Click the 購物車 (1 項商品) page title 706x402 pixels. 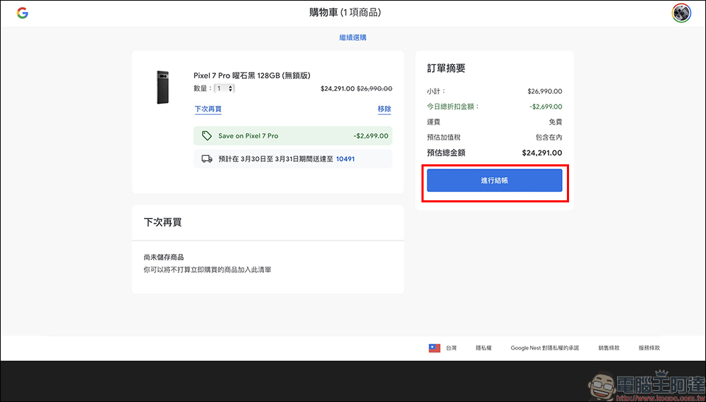pyautogui.click(x=345, y=13)
